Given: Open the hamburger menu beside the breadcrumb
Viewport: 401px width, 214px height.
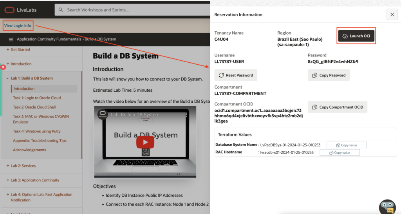Looking at the screenshot, I should pyautogui.click(x=11, y=39).
